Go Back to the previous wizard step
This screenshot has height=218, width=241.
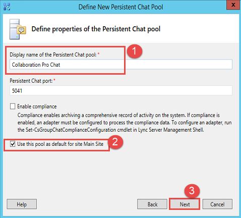(x=152, y=204)
